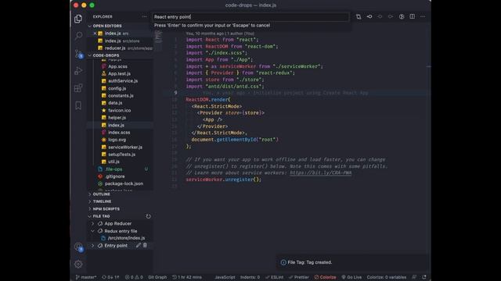501x281 pixels.
Task: Split the editor to the right
Action: pos(413,16)
